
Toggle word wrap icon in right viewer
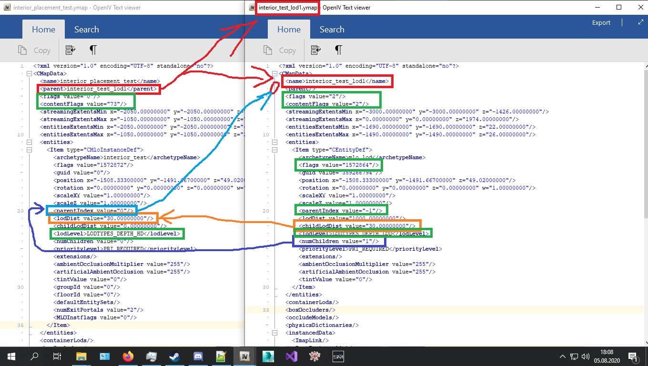[315, 50]
